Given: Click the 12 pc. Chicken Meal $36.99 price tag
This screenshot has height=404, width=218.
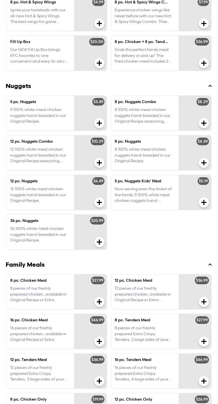Looking at the screenshot, I should click(x=202, y=280).
